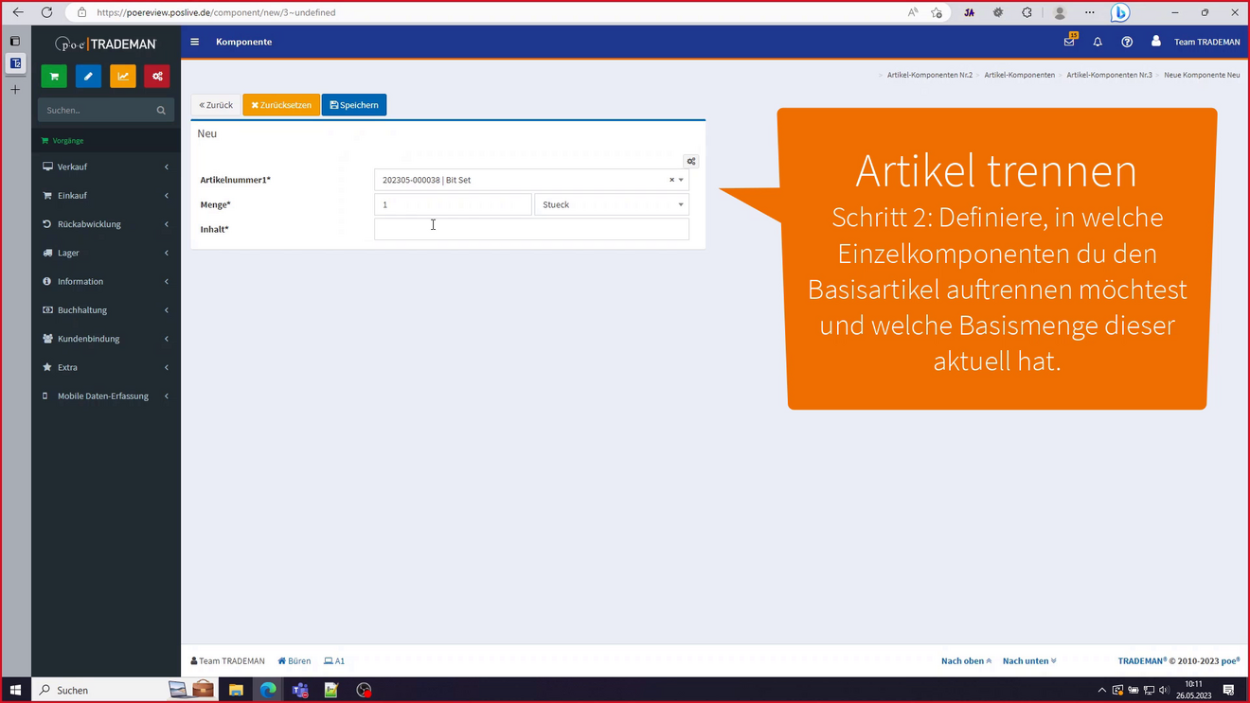Open the green shopping cart shortcut

click(54, 76)
